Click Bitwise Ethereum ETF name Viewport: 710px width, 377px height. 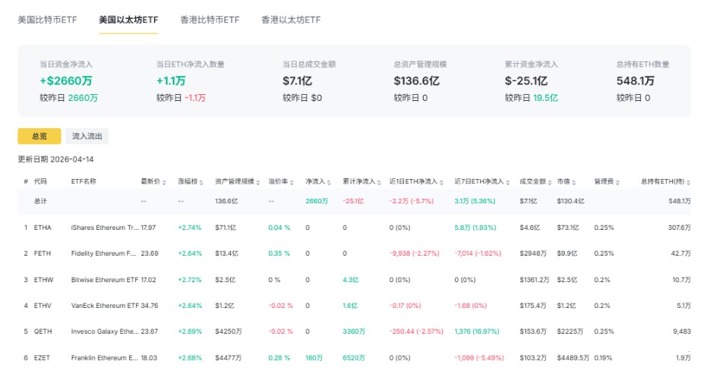(104, 279)
